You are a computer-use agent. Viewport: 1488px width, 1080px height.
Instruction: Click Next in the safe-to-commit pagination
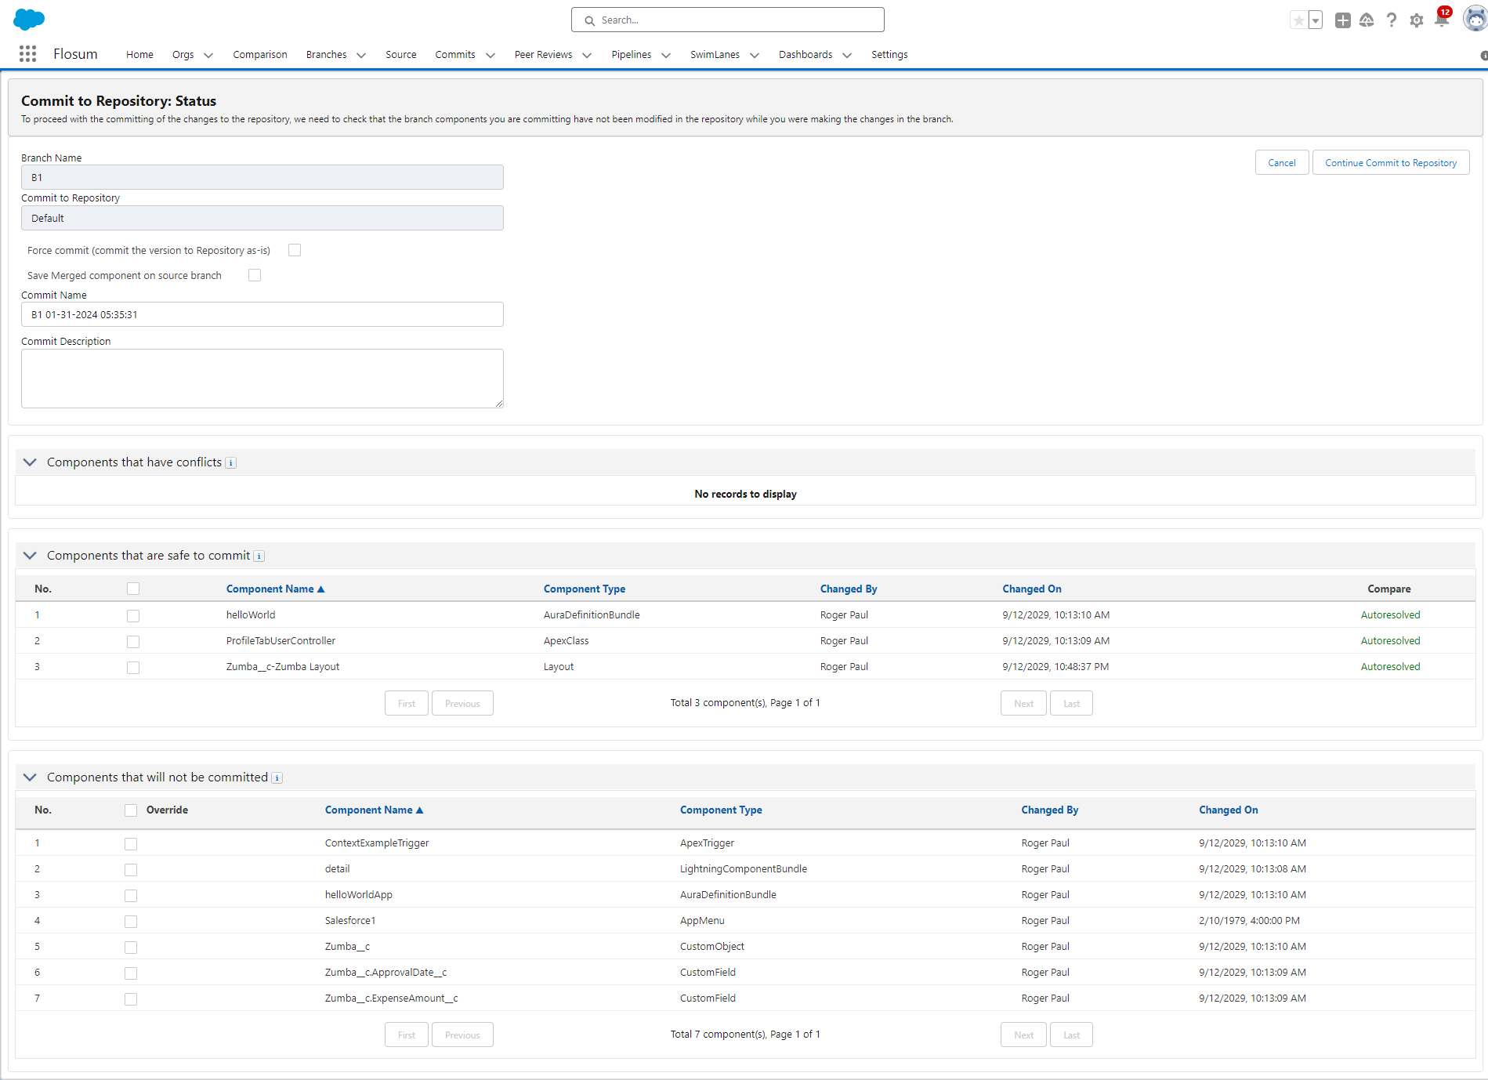tap(1023, 703)
